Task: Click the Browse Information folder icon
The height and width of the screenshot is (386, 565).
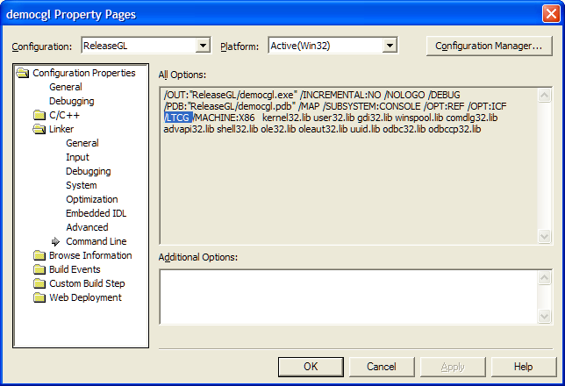Action: [x=39, y=255]
